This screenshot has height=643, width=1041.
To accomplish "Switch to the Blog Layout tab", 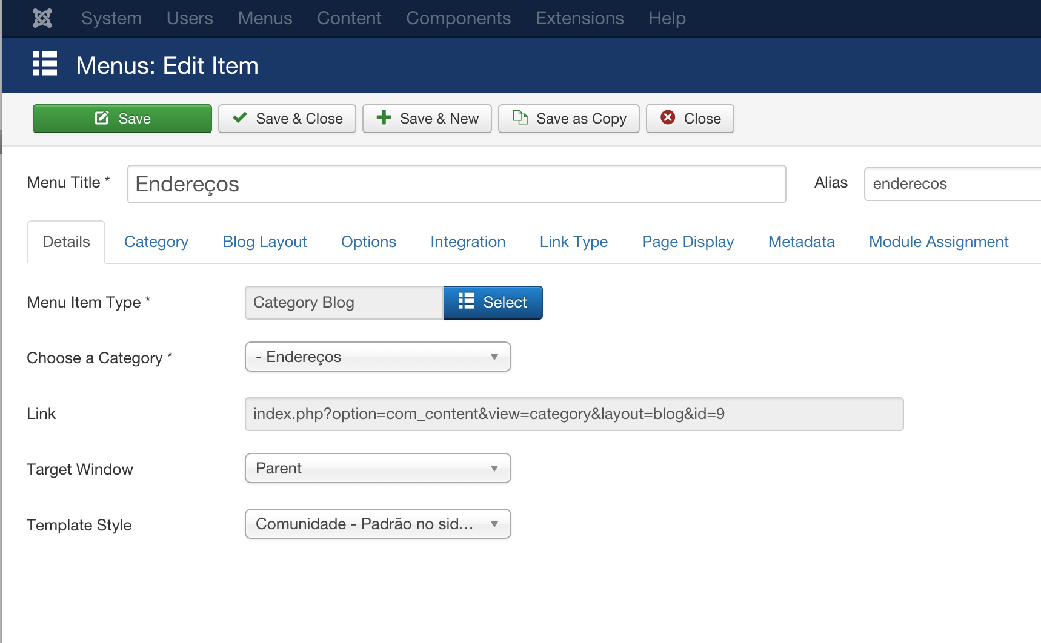I will click(265, 242).
